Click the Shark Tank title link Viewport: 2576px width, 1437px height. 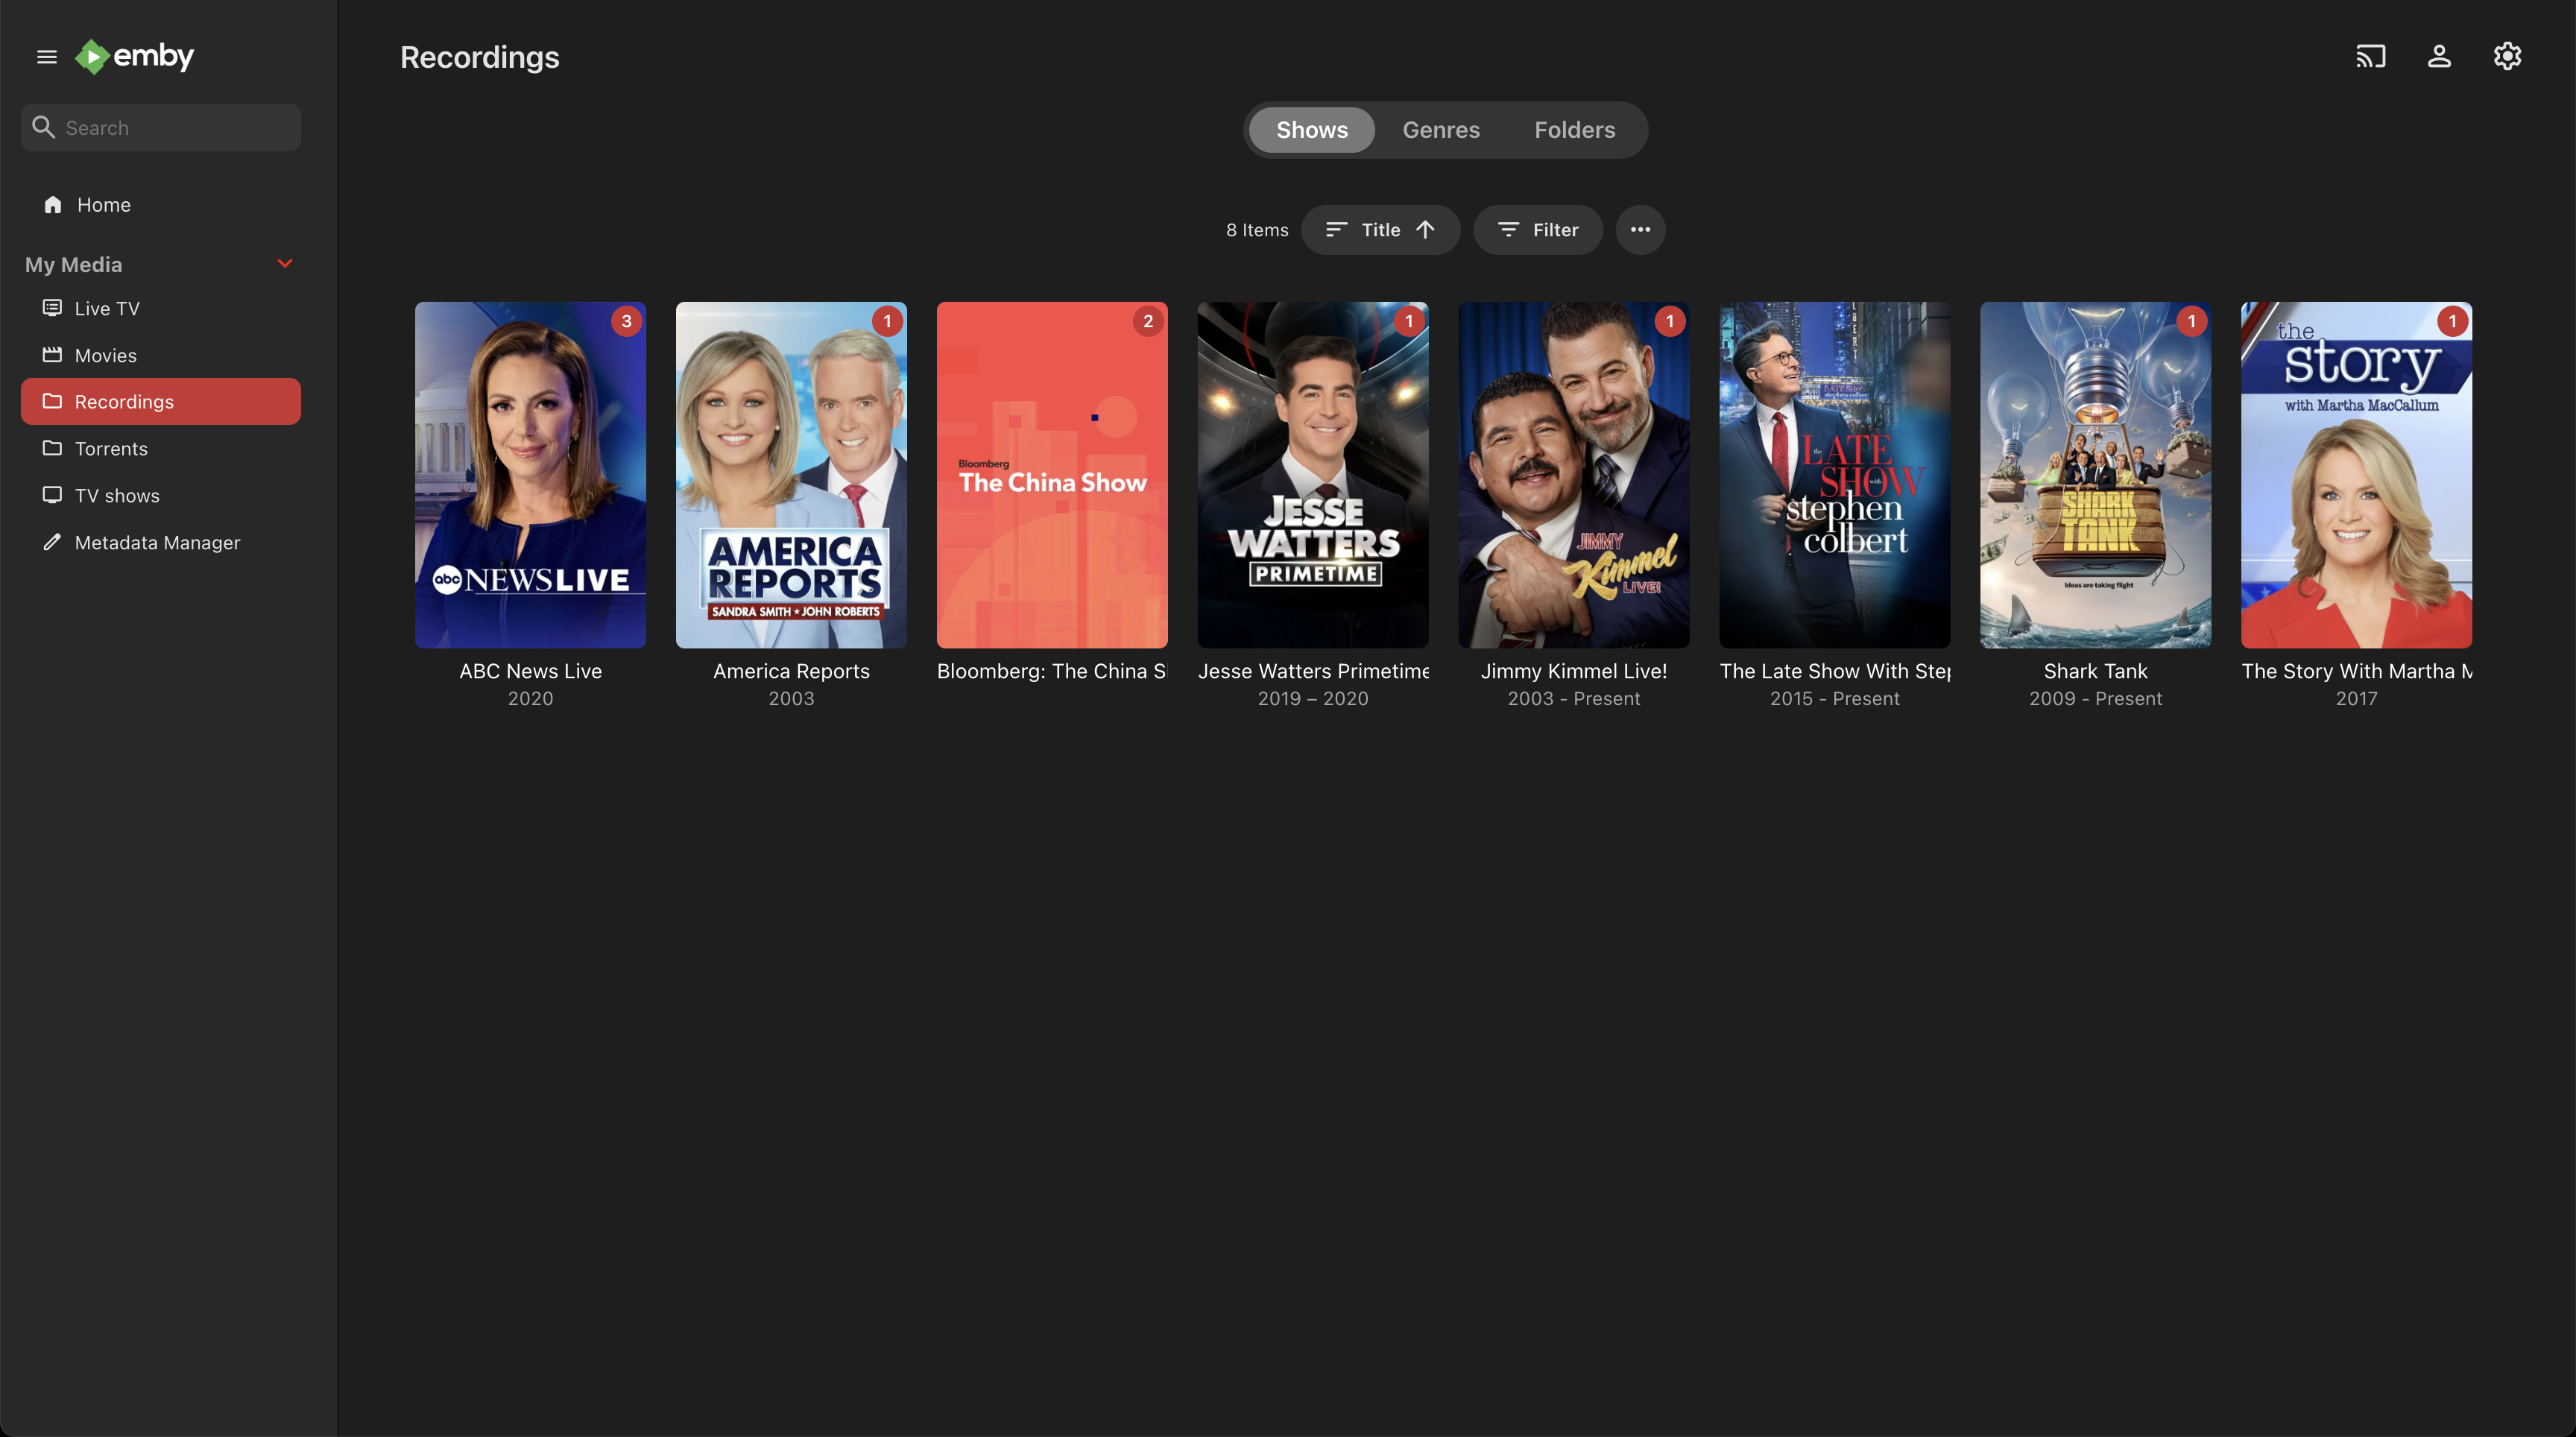2096,671
